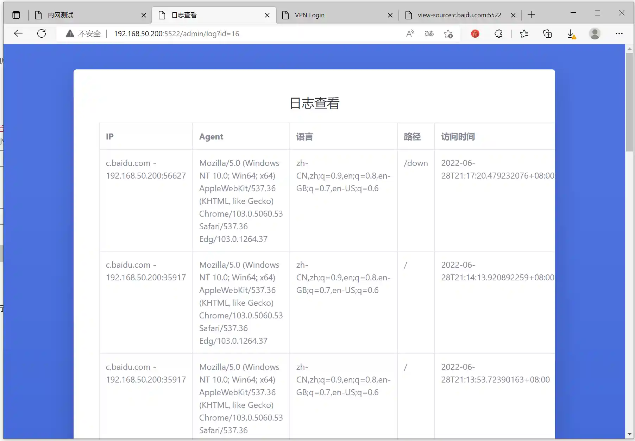Click the browser back arrow
Screen dimensions: 635x441
18,34
